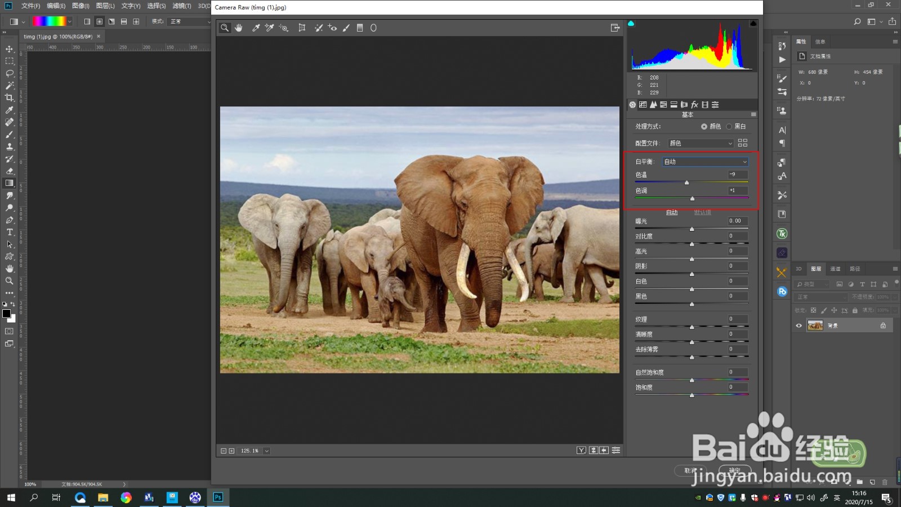Image resolution: width=901 pixels, height=507 pixels.
Task: Toggle lock transparent pixels in Layers panel
Action: [813, 310]
